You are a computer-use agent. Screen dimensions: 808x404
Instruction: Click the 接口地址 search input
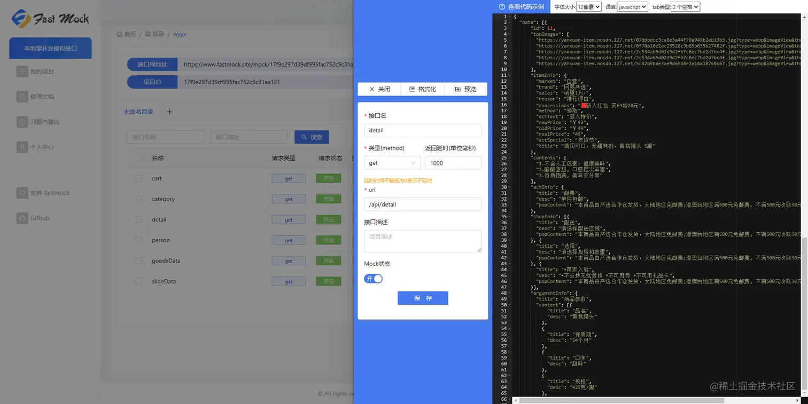coord(249,137)
